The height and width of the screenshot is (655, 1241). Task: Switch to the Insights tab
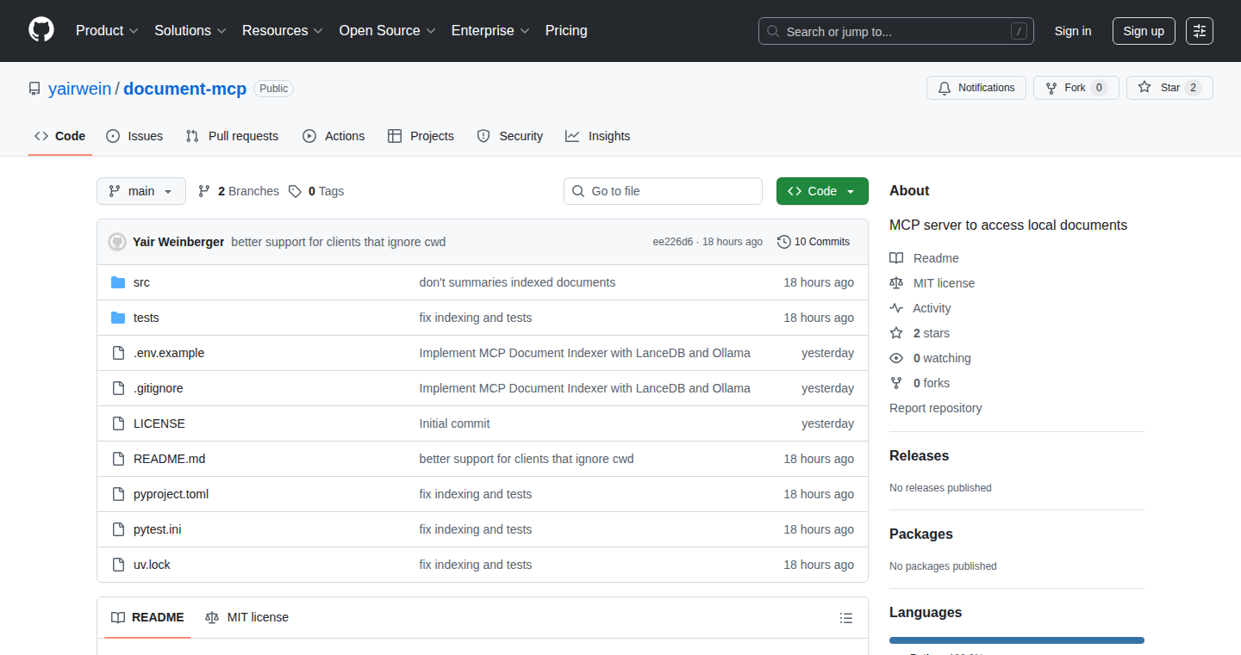(x=598, y=136)
